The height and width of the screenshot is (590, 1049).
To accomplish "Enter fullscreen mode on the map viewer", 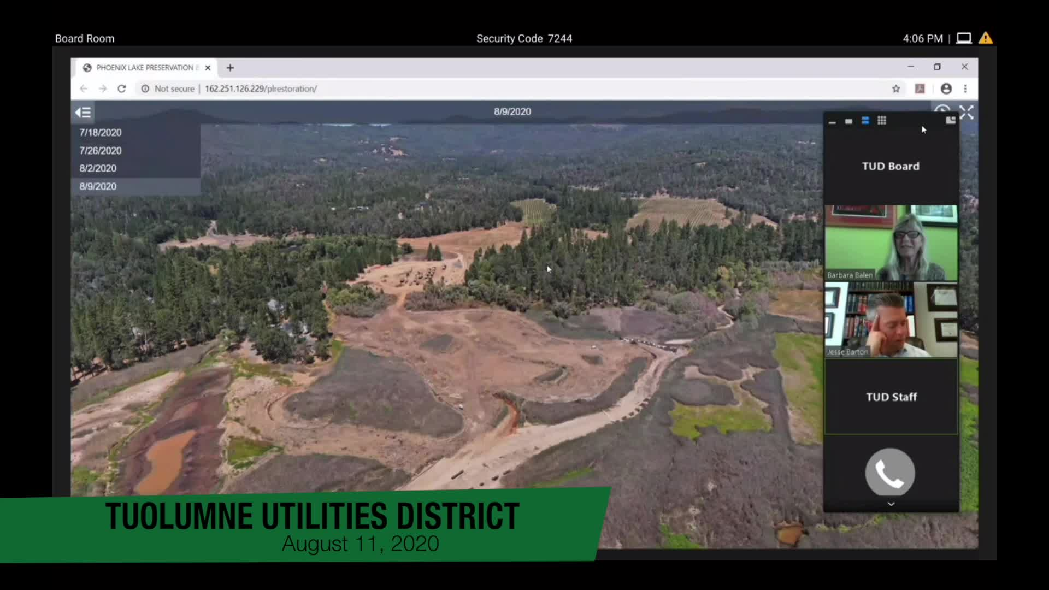I will pyautogui.click(x=966, y=112).
